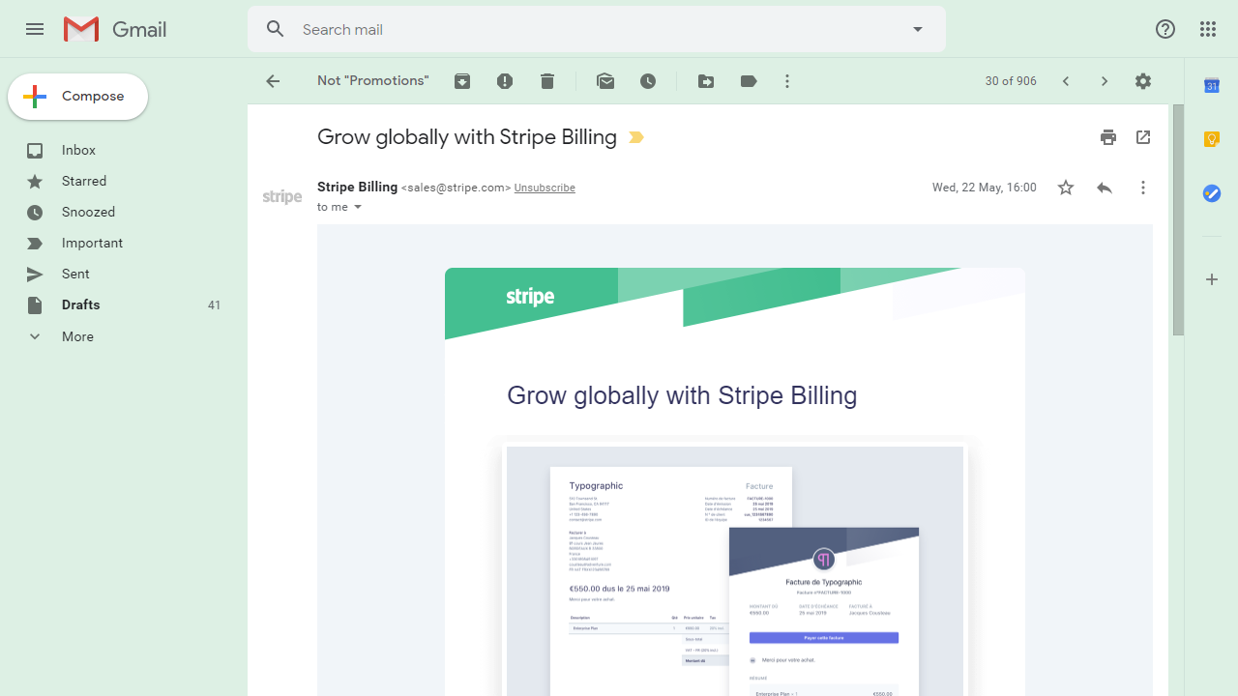Open the Labels tag icon
Viewport: 1238px width, 696px height.
(749, 81)
